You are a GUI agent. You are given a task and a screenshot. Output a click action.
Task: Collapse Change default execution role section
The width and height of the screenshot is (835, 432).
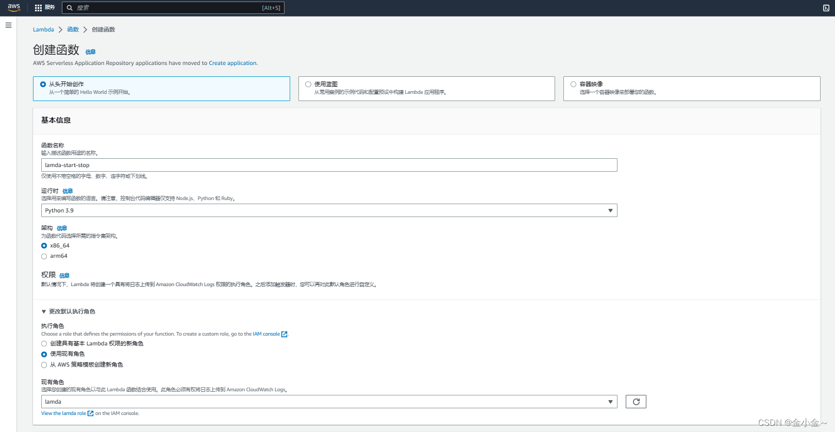68,311
